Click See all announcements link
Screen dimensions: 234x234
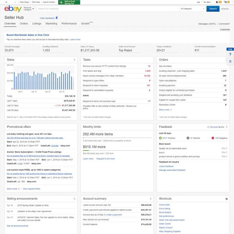[x=18, y=226]
